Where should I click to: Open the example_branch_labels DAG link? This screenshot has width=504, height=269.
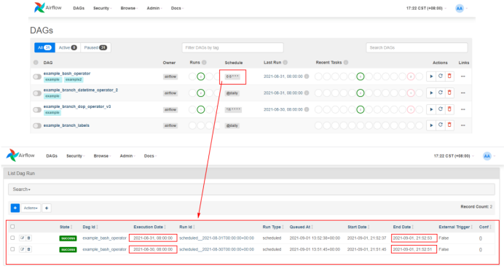click(66, 125)
